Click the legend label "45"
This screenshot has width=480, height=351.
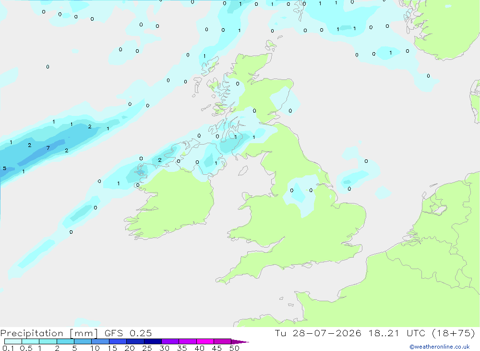[217, 348]
